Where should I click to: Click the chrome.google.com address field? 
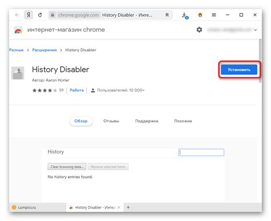pyautogui.click(x=78, y=15)
